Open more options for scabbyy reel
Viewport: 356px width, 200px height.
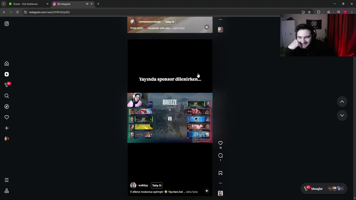pyautogui.click(x=220, y=183)
